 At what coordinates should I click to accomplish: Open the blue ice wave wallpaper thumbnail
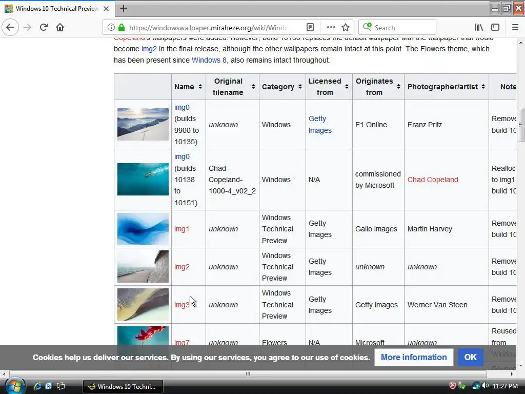click(143, 229)
